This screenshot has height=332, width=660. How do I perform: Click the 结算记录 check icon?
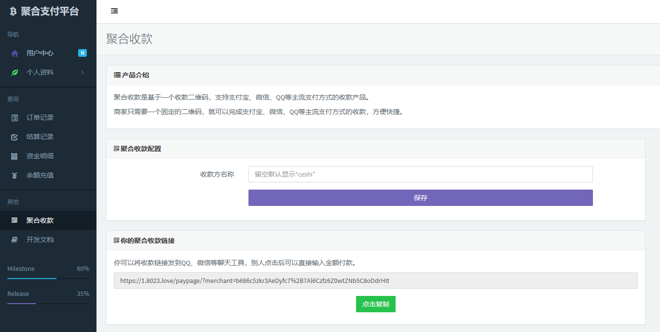[x=14, y=137]
